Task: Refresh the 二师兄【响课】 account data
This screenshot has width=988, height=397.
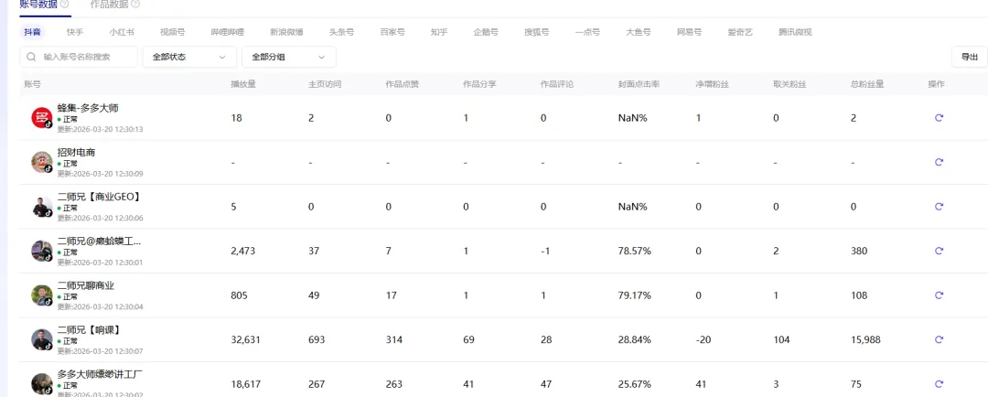Action: [939, 339]
